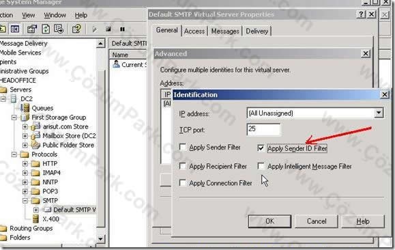395x250 pixels.
Task: Click the Export List toolbar icon
Action: 59,29
